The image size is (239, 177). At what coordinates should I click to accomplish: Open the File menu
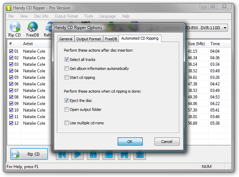[x=11, y=16]
